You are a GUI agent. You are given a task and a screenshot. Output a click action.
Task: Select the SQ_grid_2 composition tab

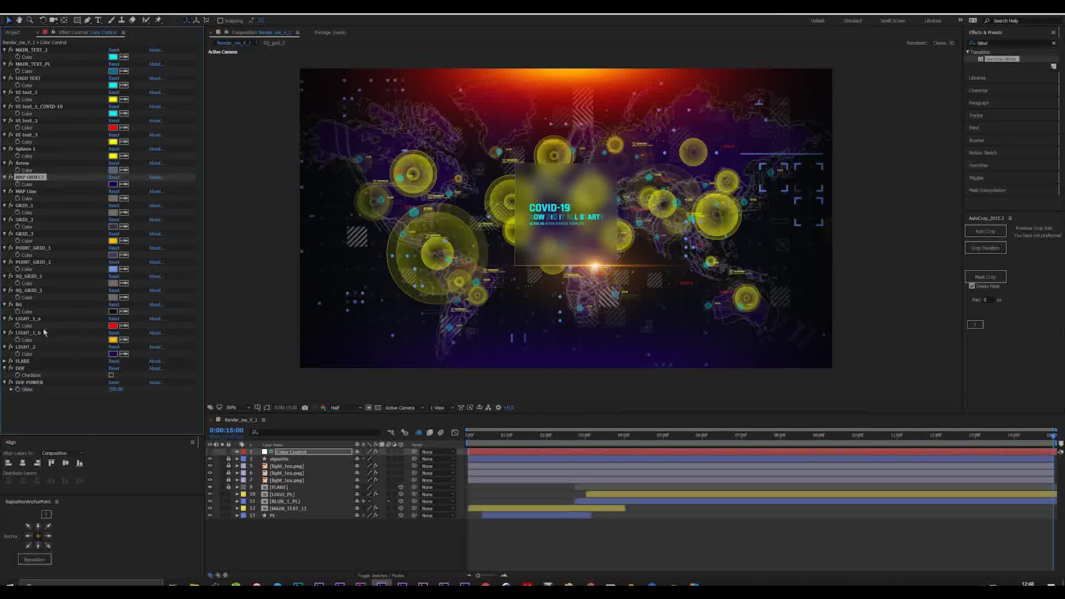275,42
